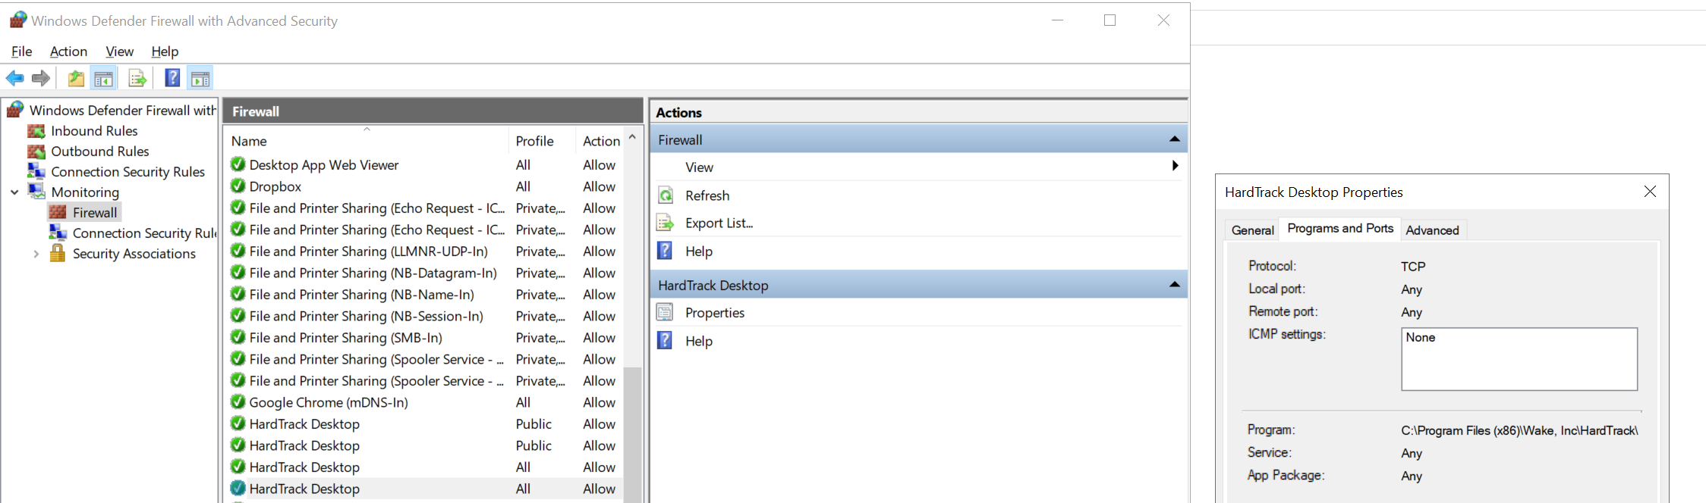
Task: Open the View menu in menu bar
Action: pos(119,52)
